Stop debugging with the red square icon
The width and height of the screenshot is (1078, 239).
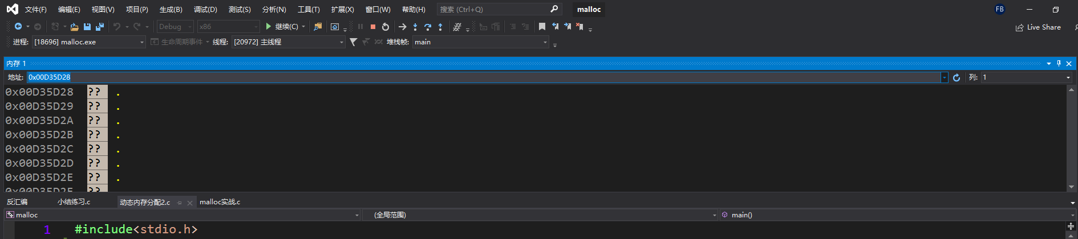click(x=373, y=27)
